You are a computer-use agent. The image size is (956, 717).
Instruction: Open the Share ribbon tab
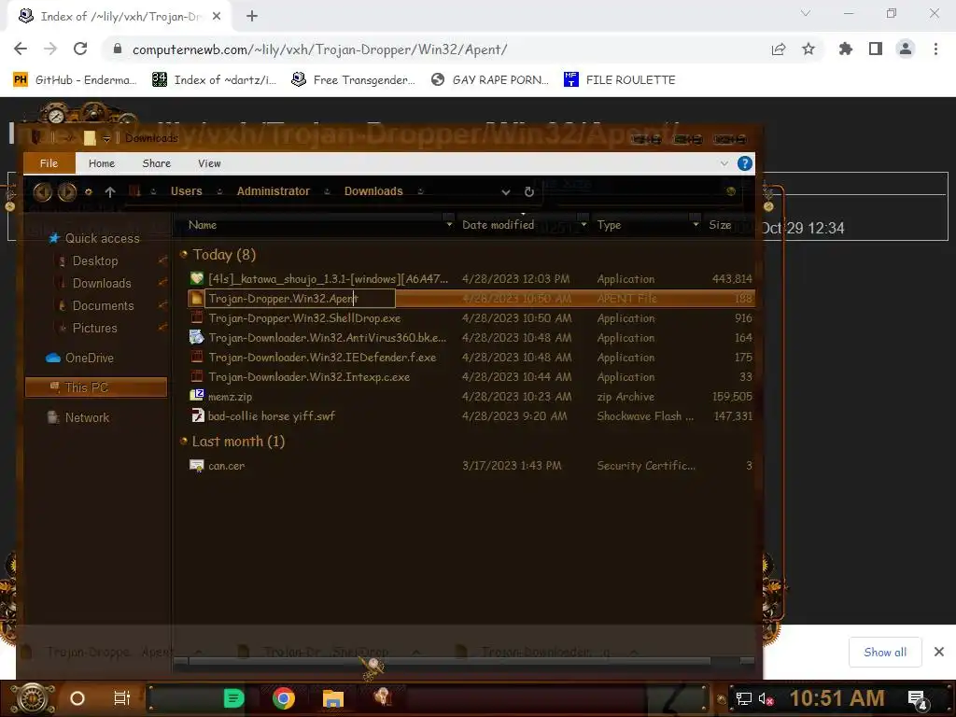coord(156,163)
